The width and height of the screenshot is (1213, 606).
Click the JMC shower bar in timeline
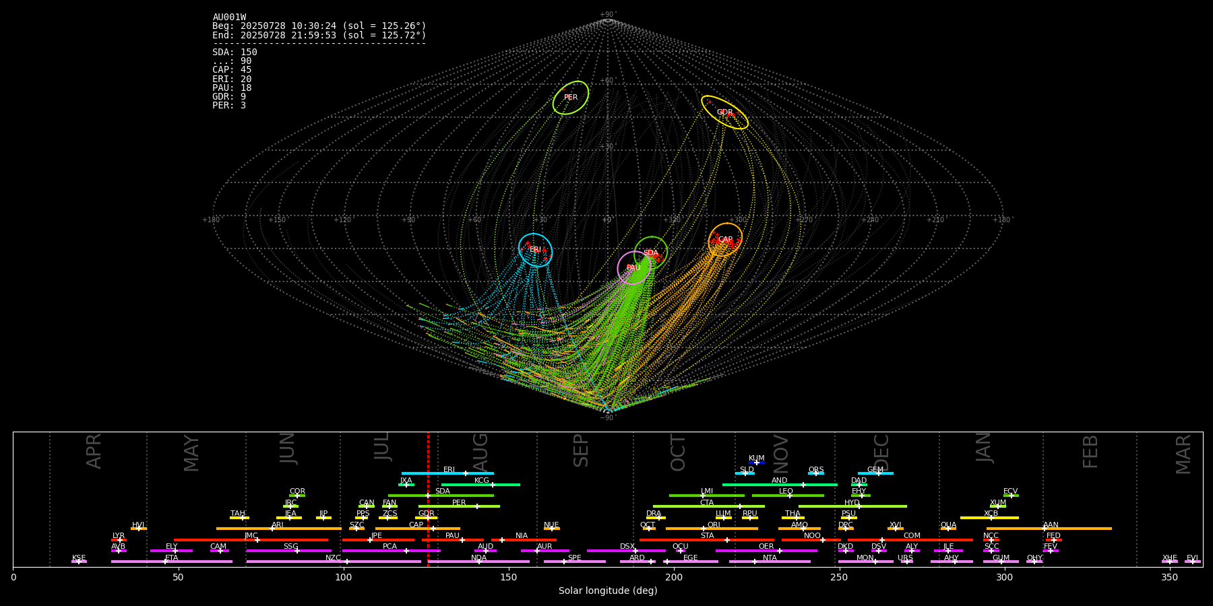click(x=251, y=540)
